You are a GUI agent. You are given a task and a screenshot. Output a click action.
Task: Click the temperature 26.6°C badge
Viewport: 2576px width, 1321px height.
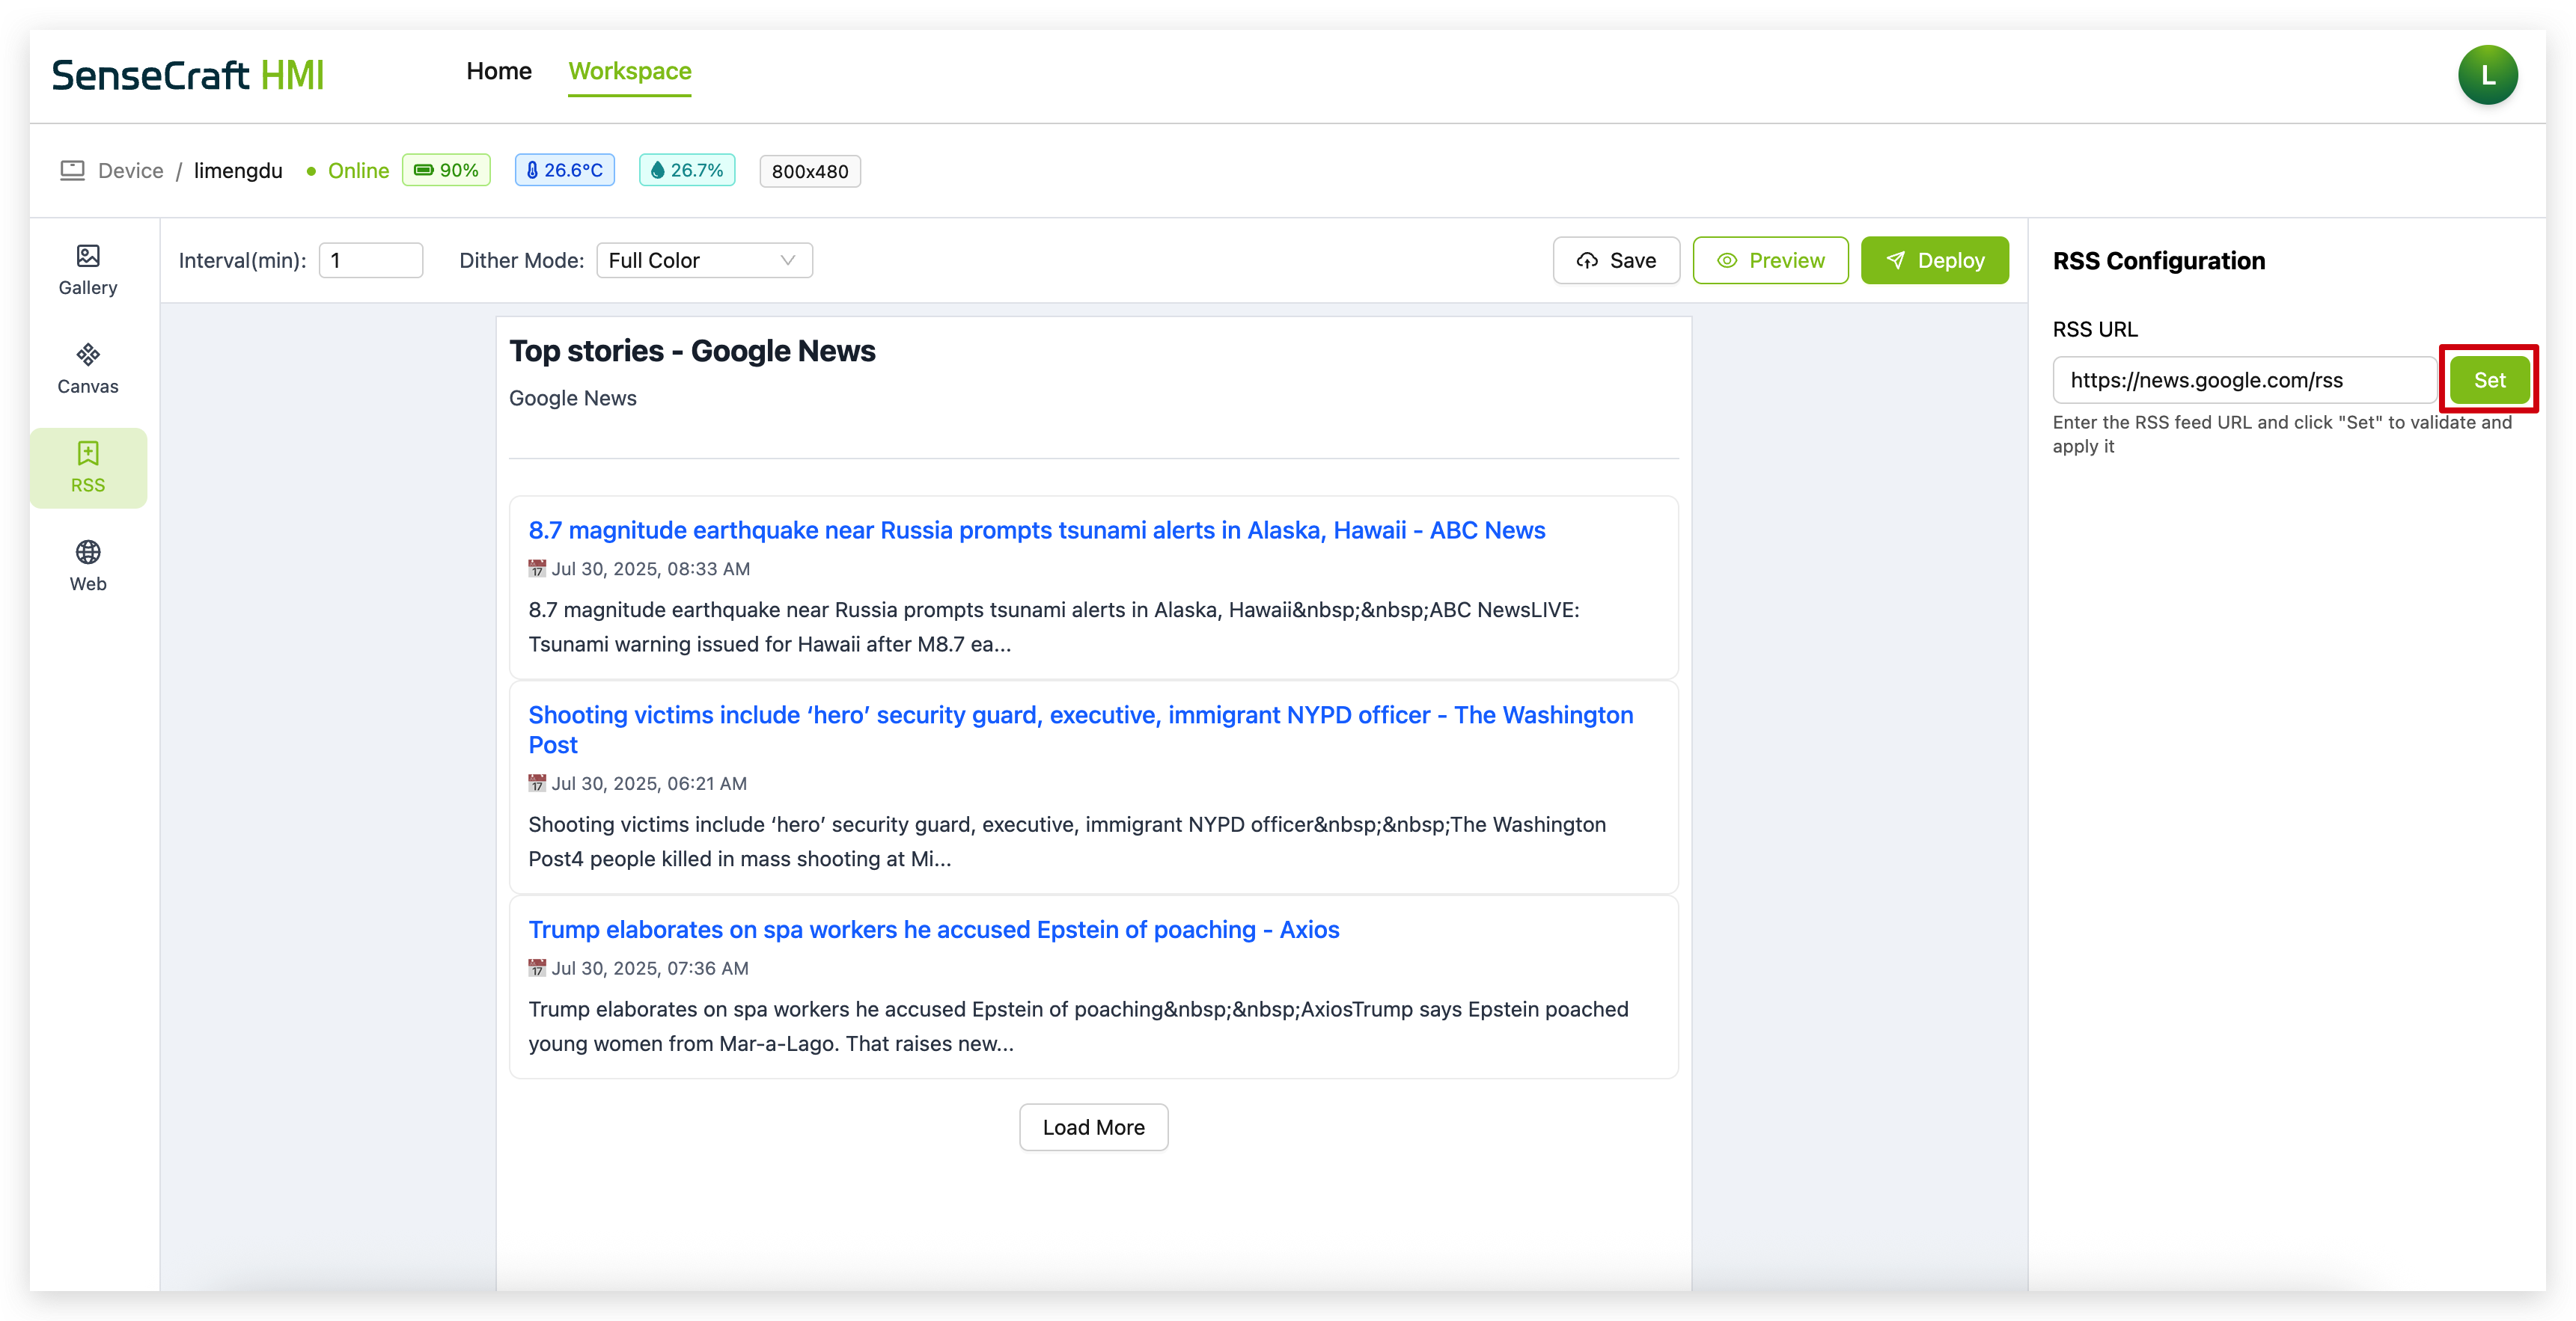[564, 171]
